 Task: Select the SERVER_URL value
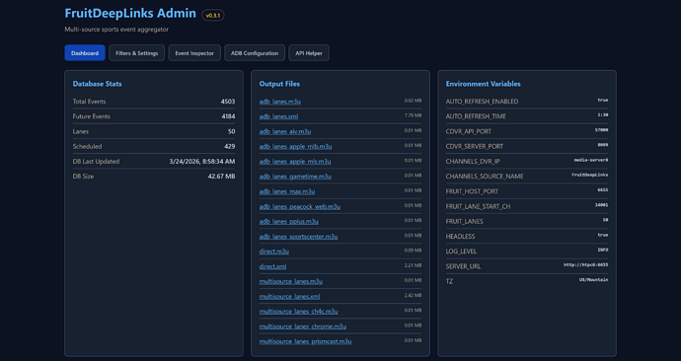pyautogui.click(x=586, y=264)
